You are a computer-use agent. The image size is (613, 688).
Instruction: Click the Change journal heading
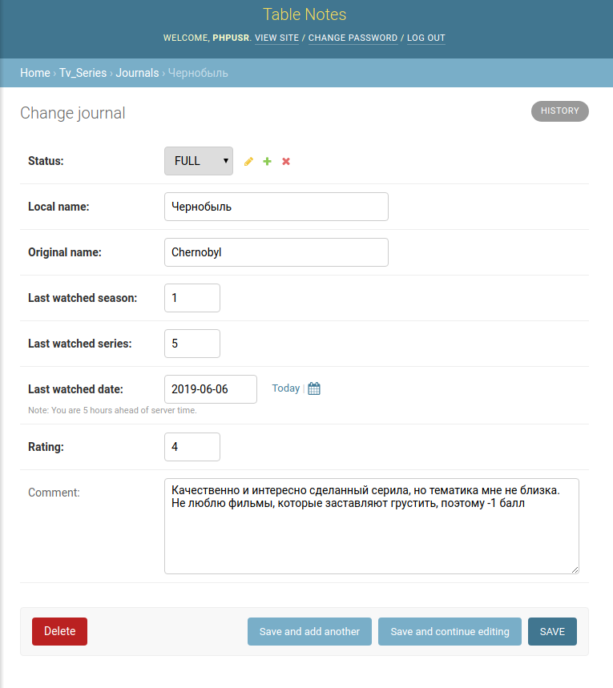click(x=73, y=113)
